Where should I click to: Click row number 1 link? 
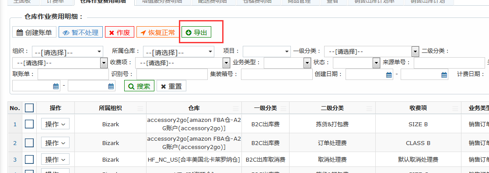(15, 125)
